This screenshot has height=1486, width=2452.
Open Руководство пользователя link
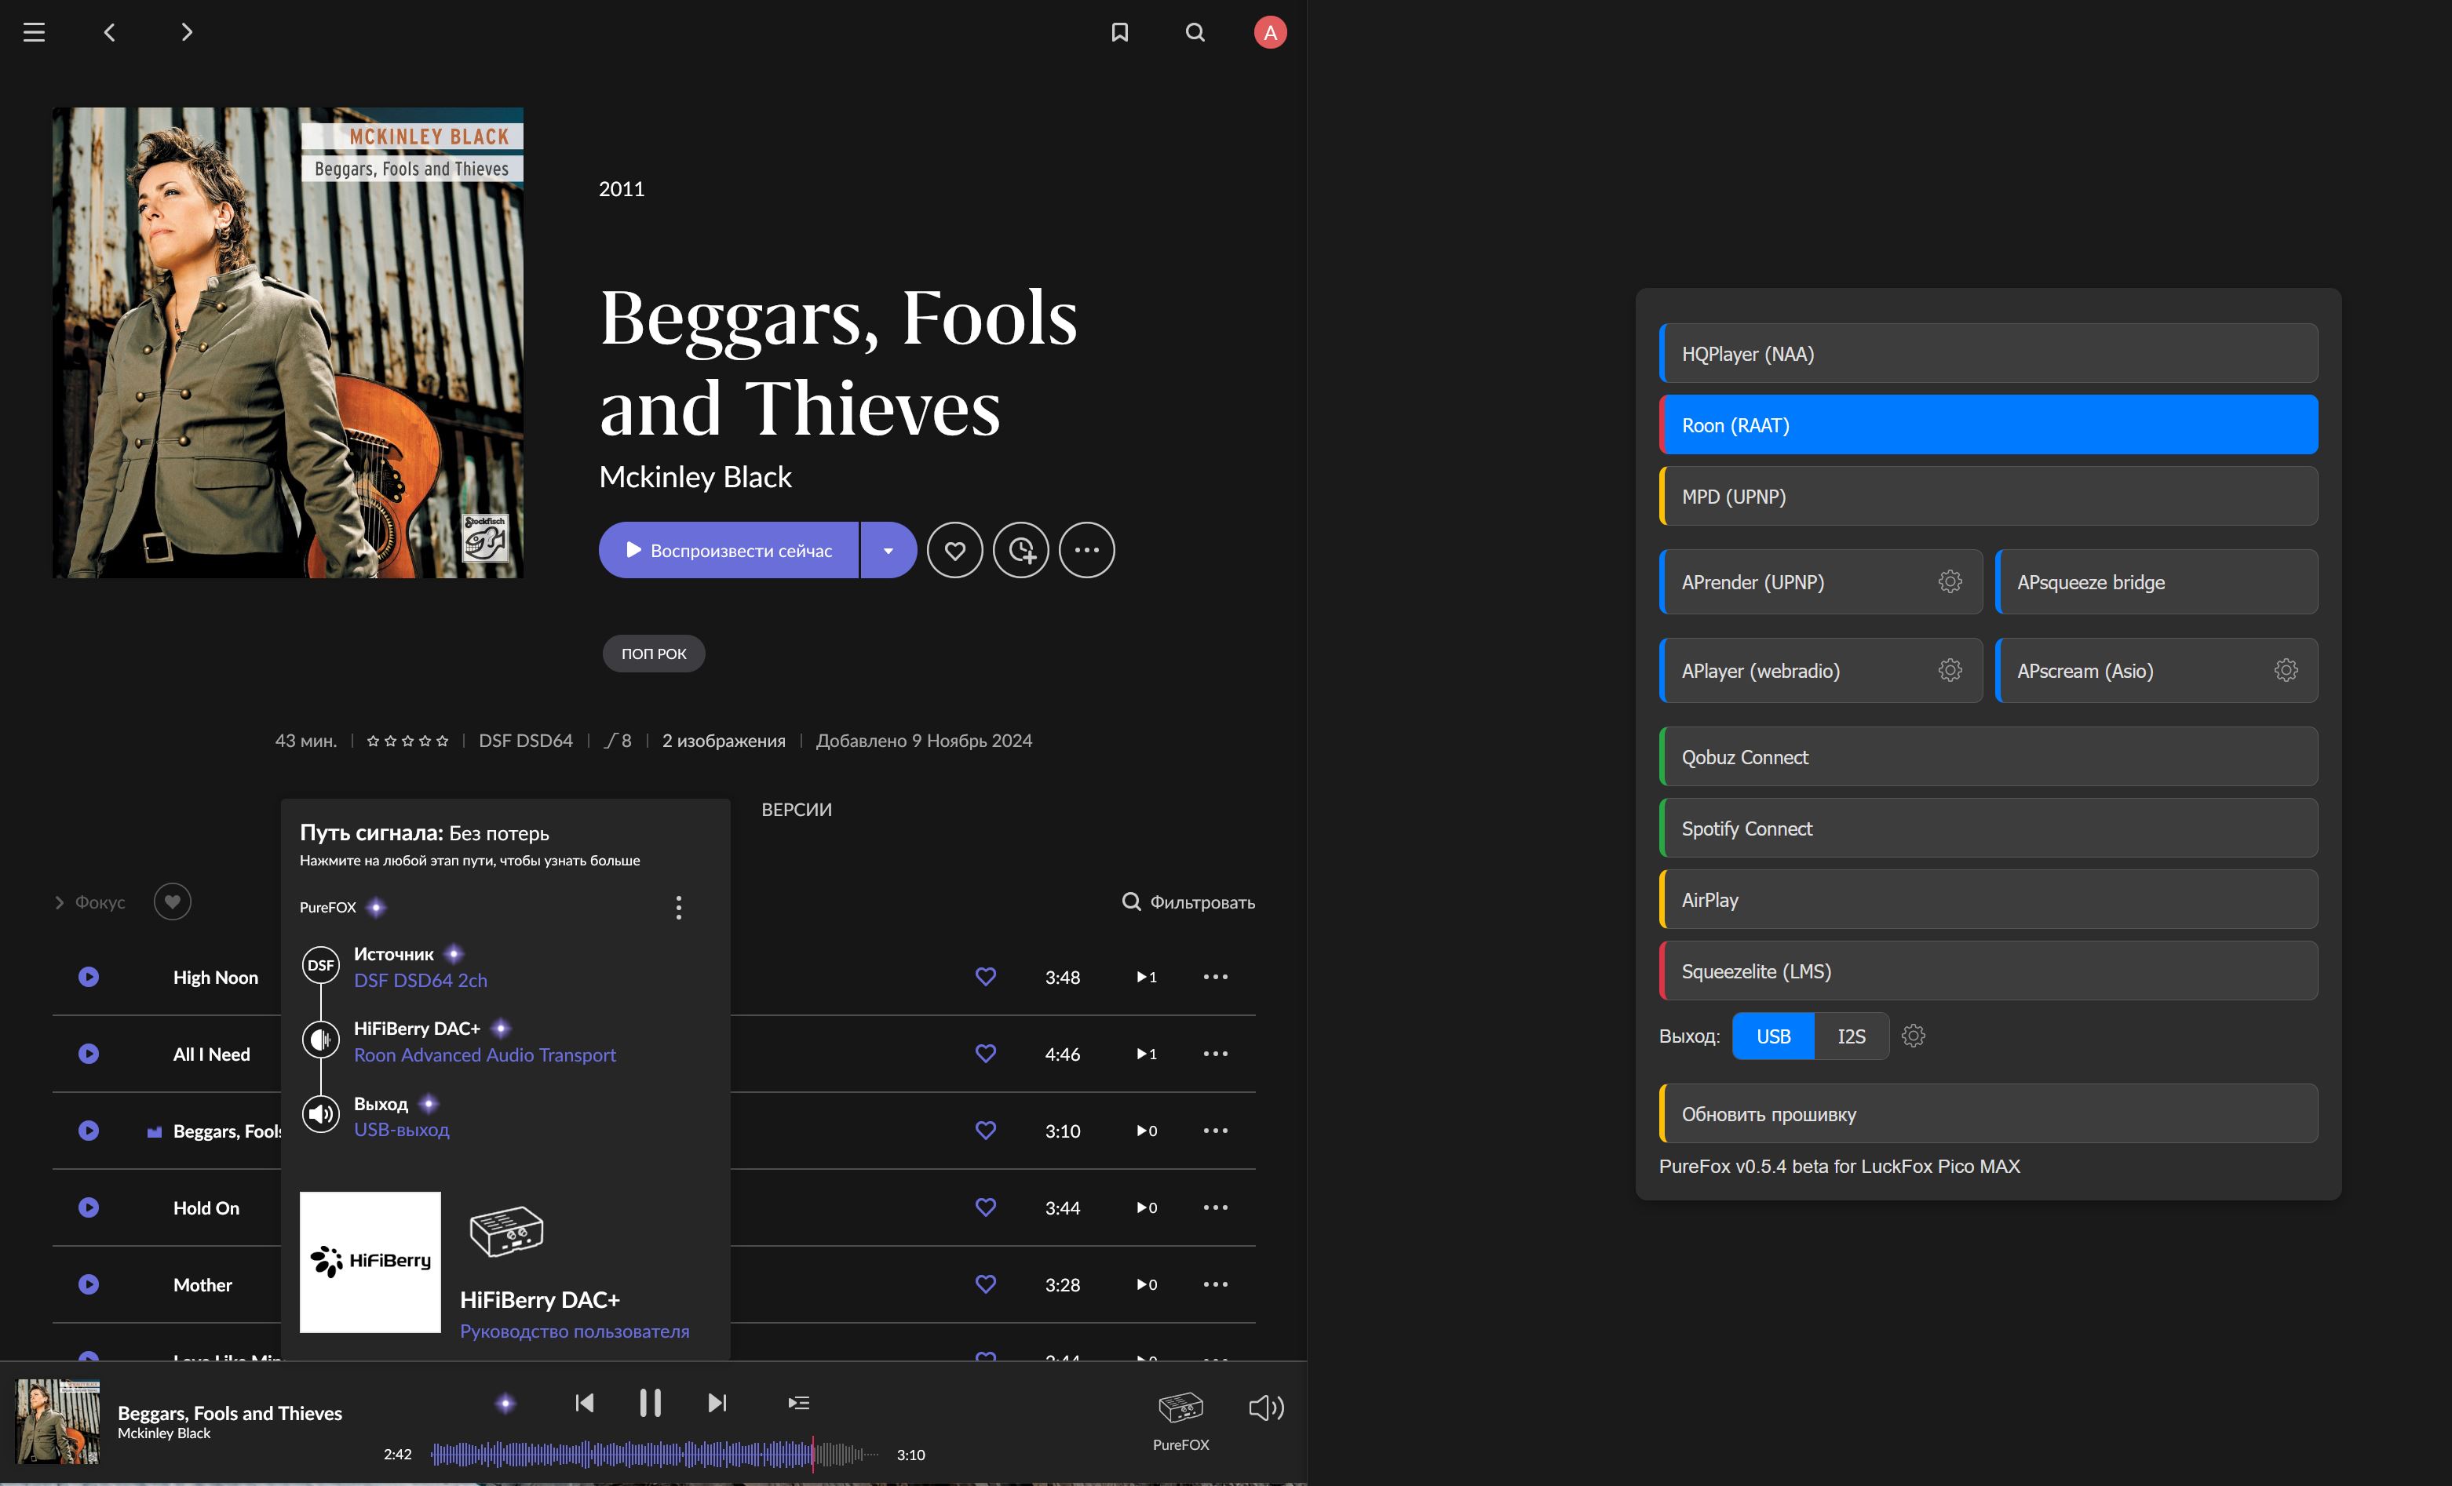tap(575, 1331)
